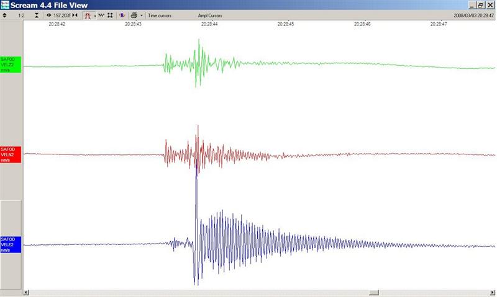Click the time compress inward arrows icon
Viewport: 497px width, 297px height.
75,15
